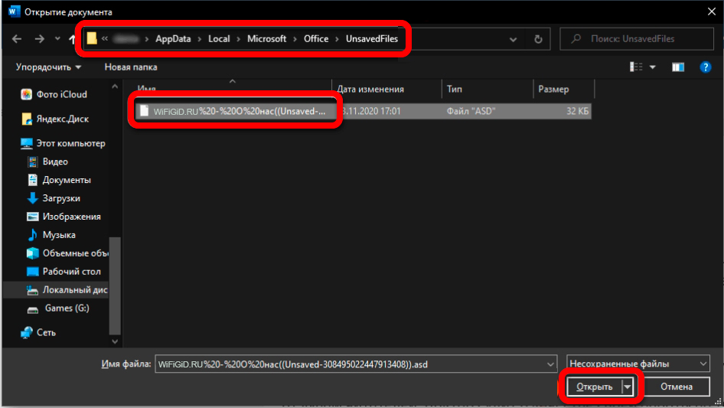Screen dimensions: 724x408
Task: Click the Поиск: UnsavedFiles search field
Action: [635, 39]
